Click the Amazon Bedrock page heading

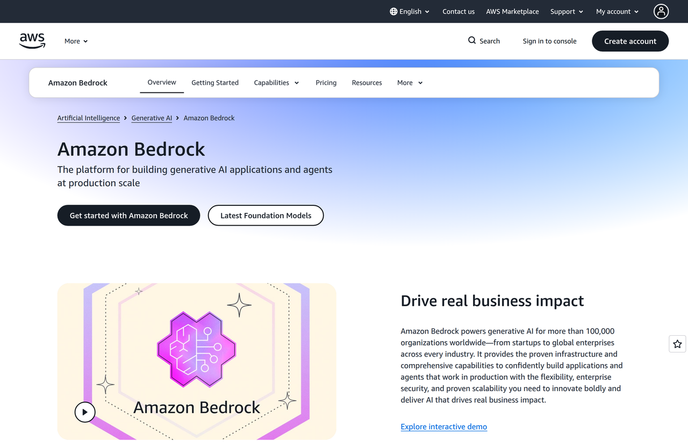click(x=131, y=149)
